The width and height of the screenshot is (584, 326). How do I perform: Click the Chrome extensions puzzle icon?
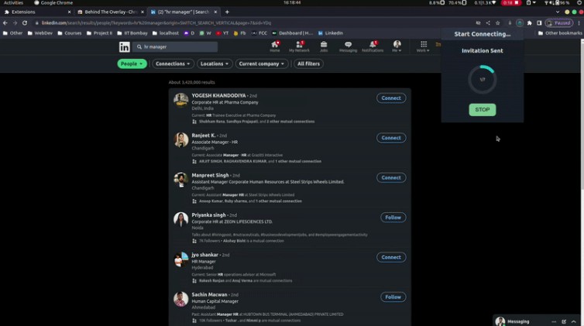tap(529, 23)
